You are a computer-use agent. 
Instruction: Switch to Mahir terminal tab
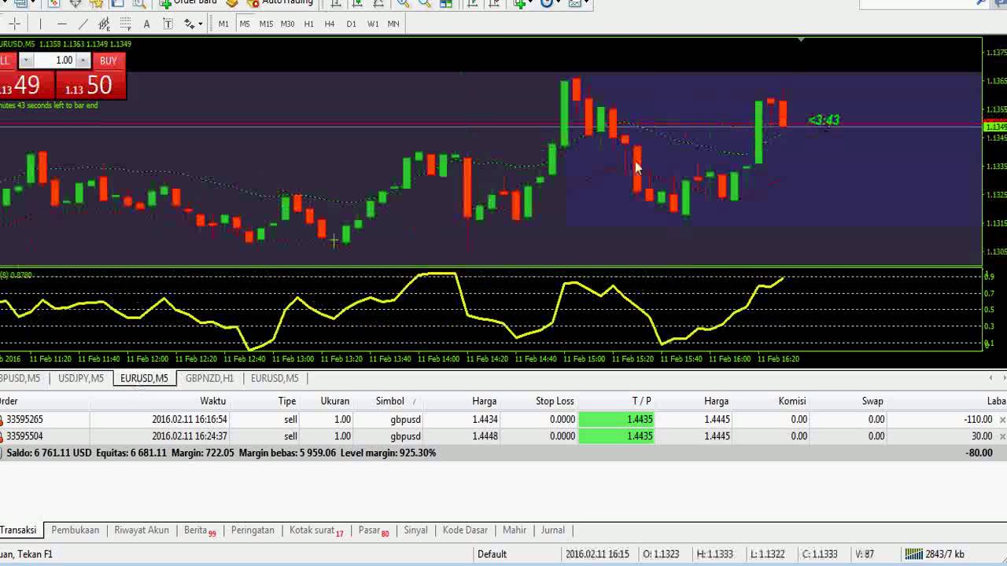click(515, 530)
